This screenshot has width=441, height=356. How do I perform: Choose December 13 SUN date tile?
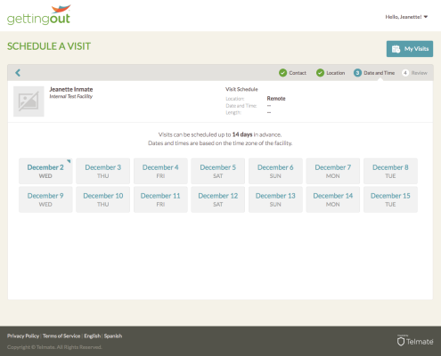pos(275,199)
